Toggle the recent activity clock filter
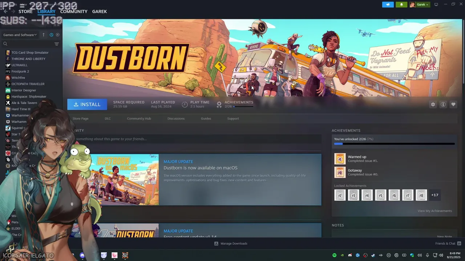The height and width of the screenshot is (261, 465). 51,35
